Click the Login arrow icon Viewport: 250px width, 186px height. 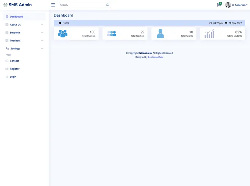(7, 77)
